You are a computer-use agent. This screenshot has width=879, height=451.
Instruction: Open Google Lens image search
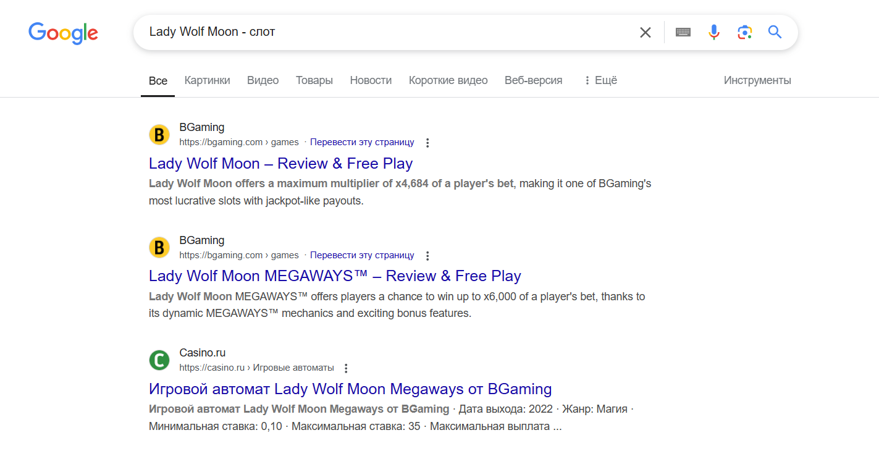point(745,32)
